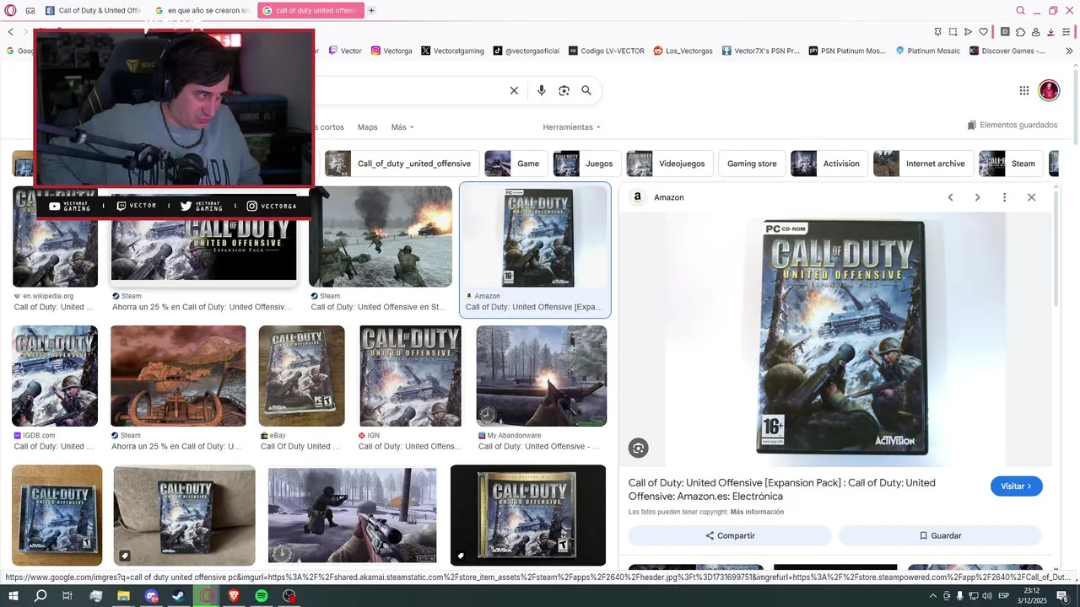The width and height of the screenshot is (1080, 607).
Task: Open the Google apps grid
Action: point(1023,90)
